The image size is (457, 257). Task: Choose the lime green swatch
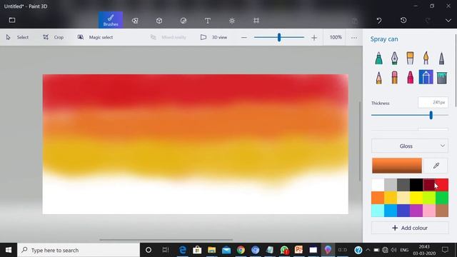pos(429,198)
